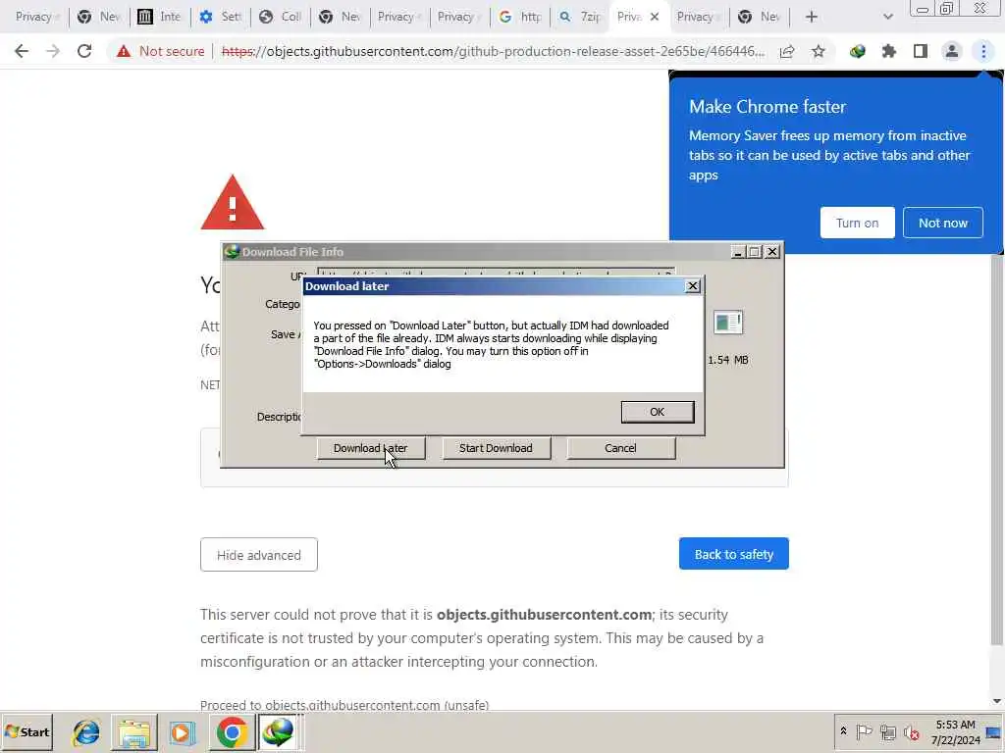Close the Download File Info window

[772, 252]
